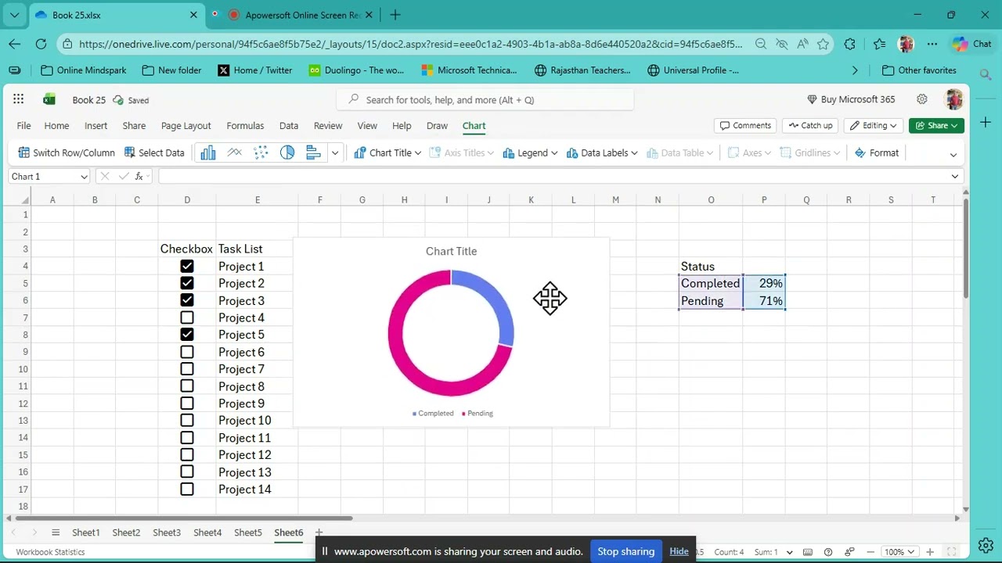
Task: Open the all sheets list icon
Action: click(x=56, y=533)
